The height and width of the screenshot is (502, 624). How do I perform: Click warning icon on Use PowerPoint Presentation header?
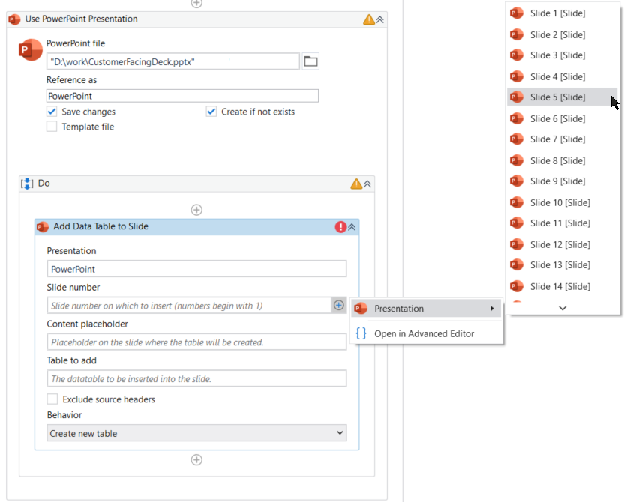tap(368, 19)
